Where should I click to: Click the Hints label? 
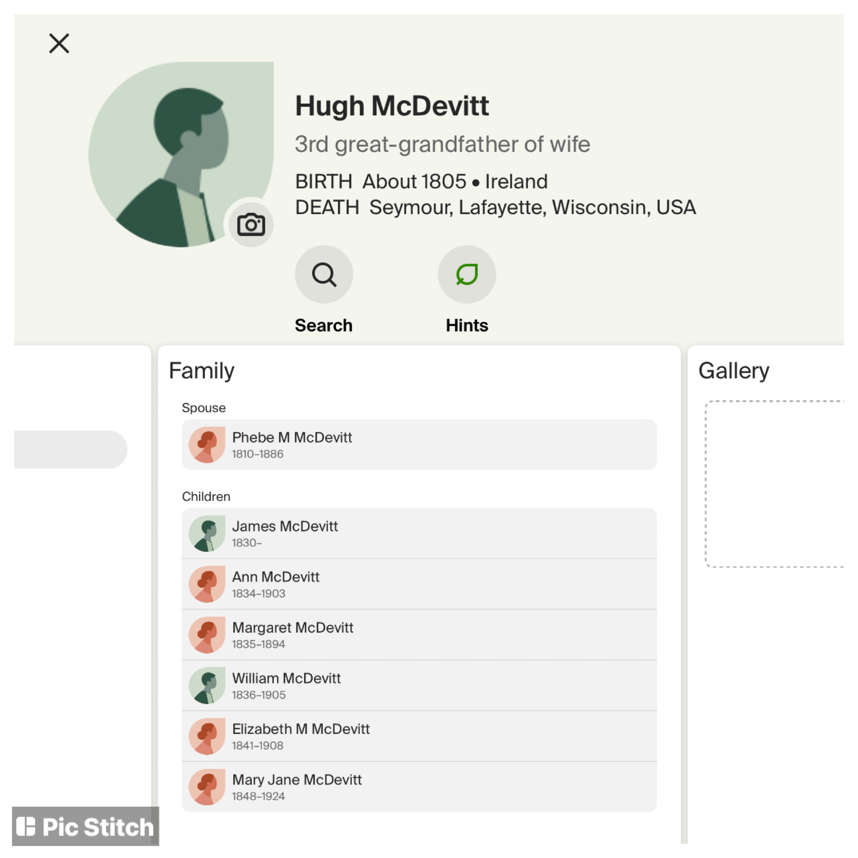point(467,326)
